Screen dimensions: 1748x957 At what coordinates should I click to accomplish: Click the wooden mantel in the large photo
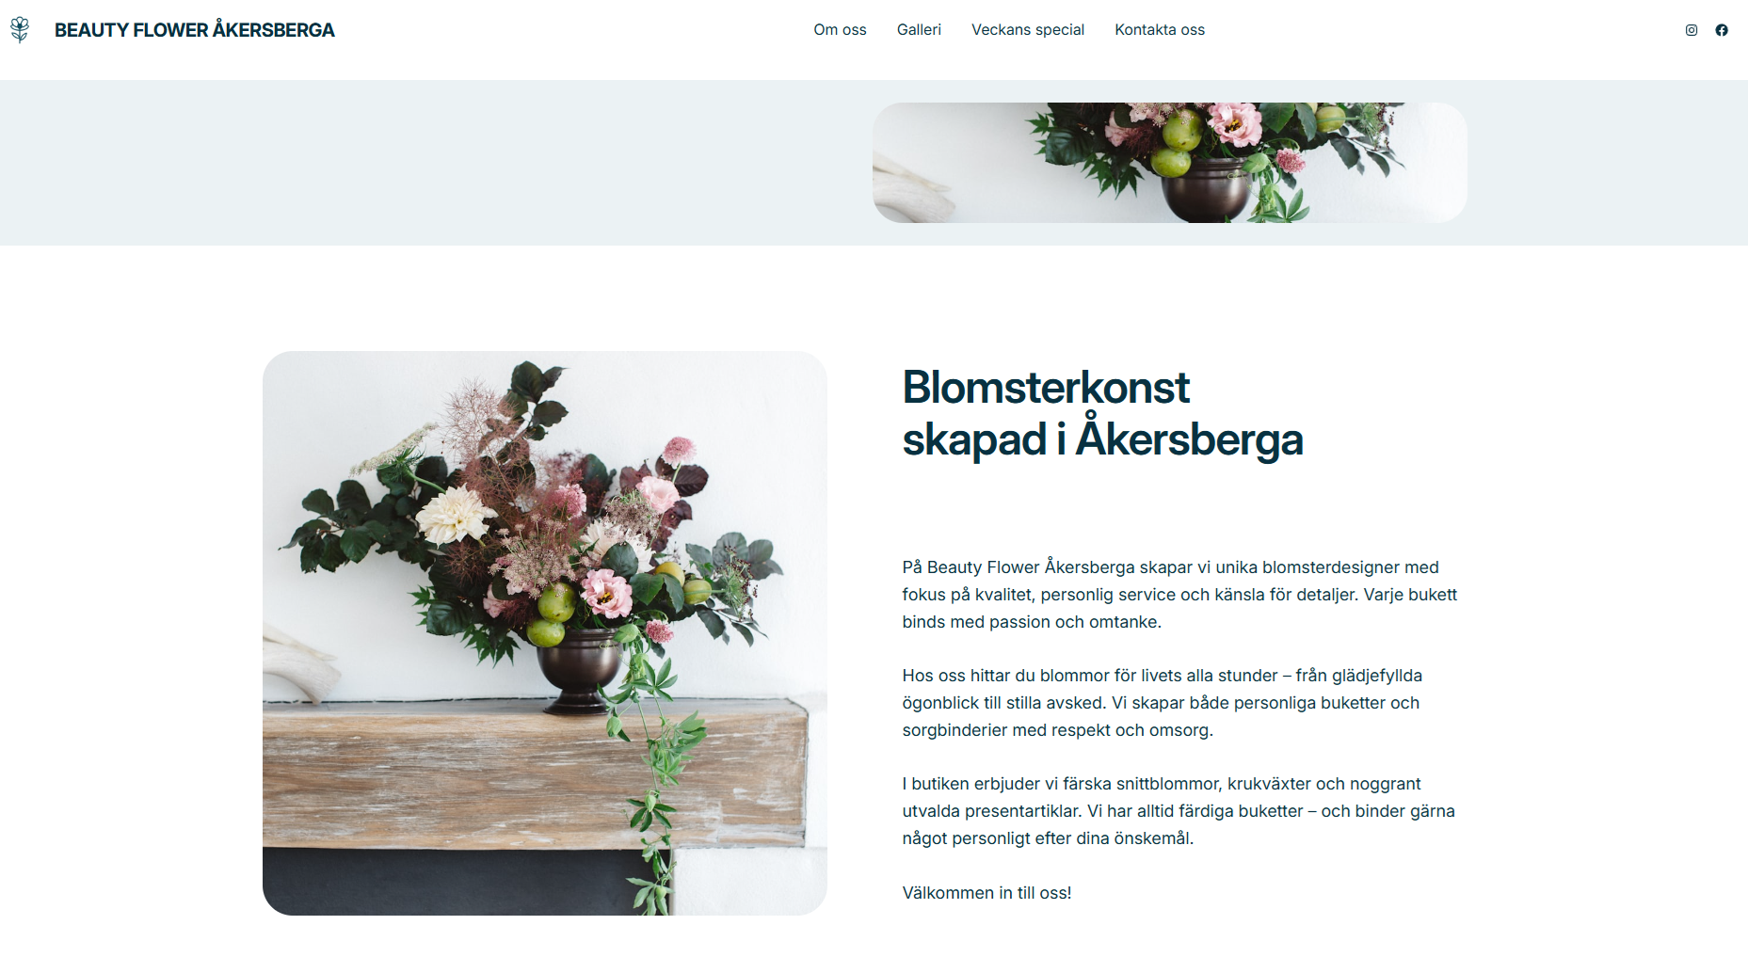(535, 774)
